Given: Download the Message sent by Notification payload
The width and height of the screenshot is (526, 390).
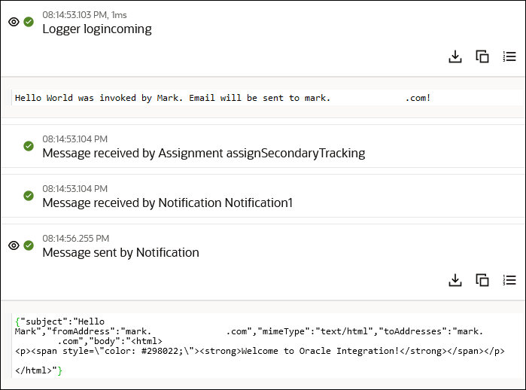Looking at the screenshot, I should pos(455,280).
